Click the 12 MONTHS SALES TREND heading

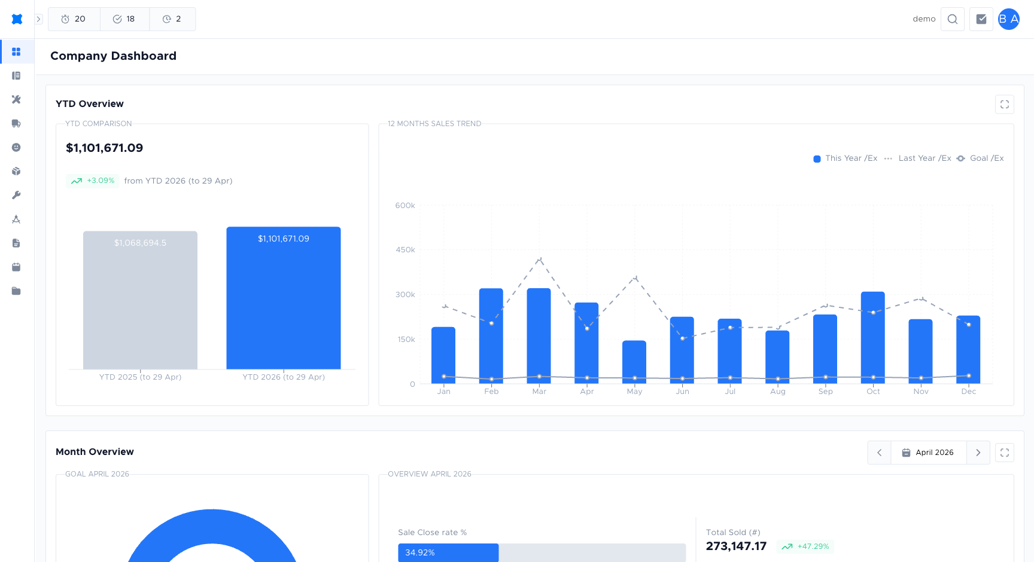click(434, 124)
